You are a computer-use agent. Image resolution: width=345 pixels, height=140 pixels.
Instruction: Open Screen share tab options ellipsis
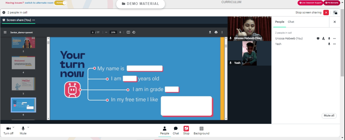click(x=34, y=20)
